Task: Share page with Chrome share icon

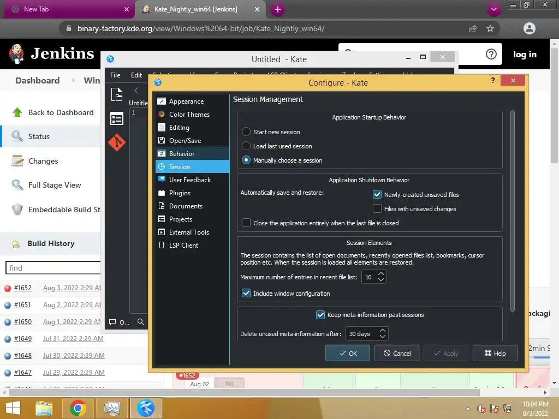Action: [473, 28]
